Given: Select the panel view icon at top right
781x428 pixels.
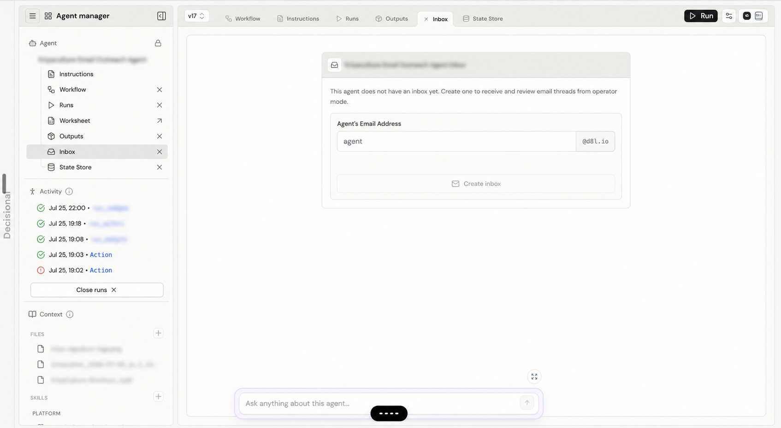Looking at the screenshot, I should tap(759, 16).
